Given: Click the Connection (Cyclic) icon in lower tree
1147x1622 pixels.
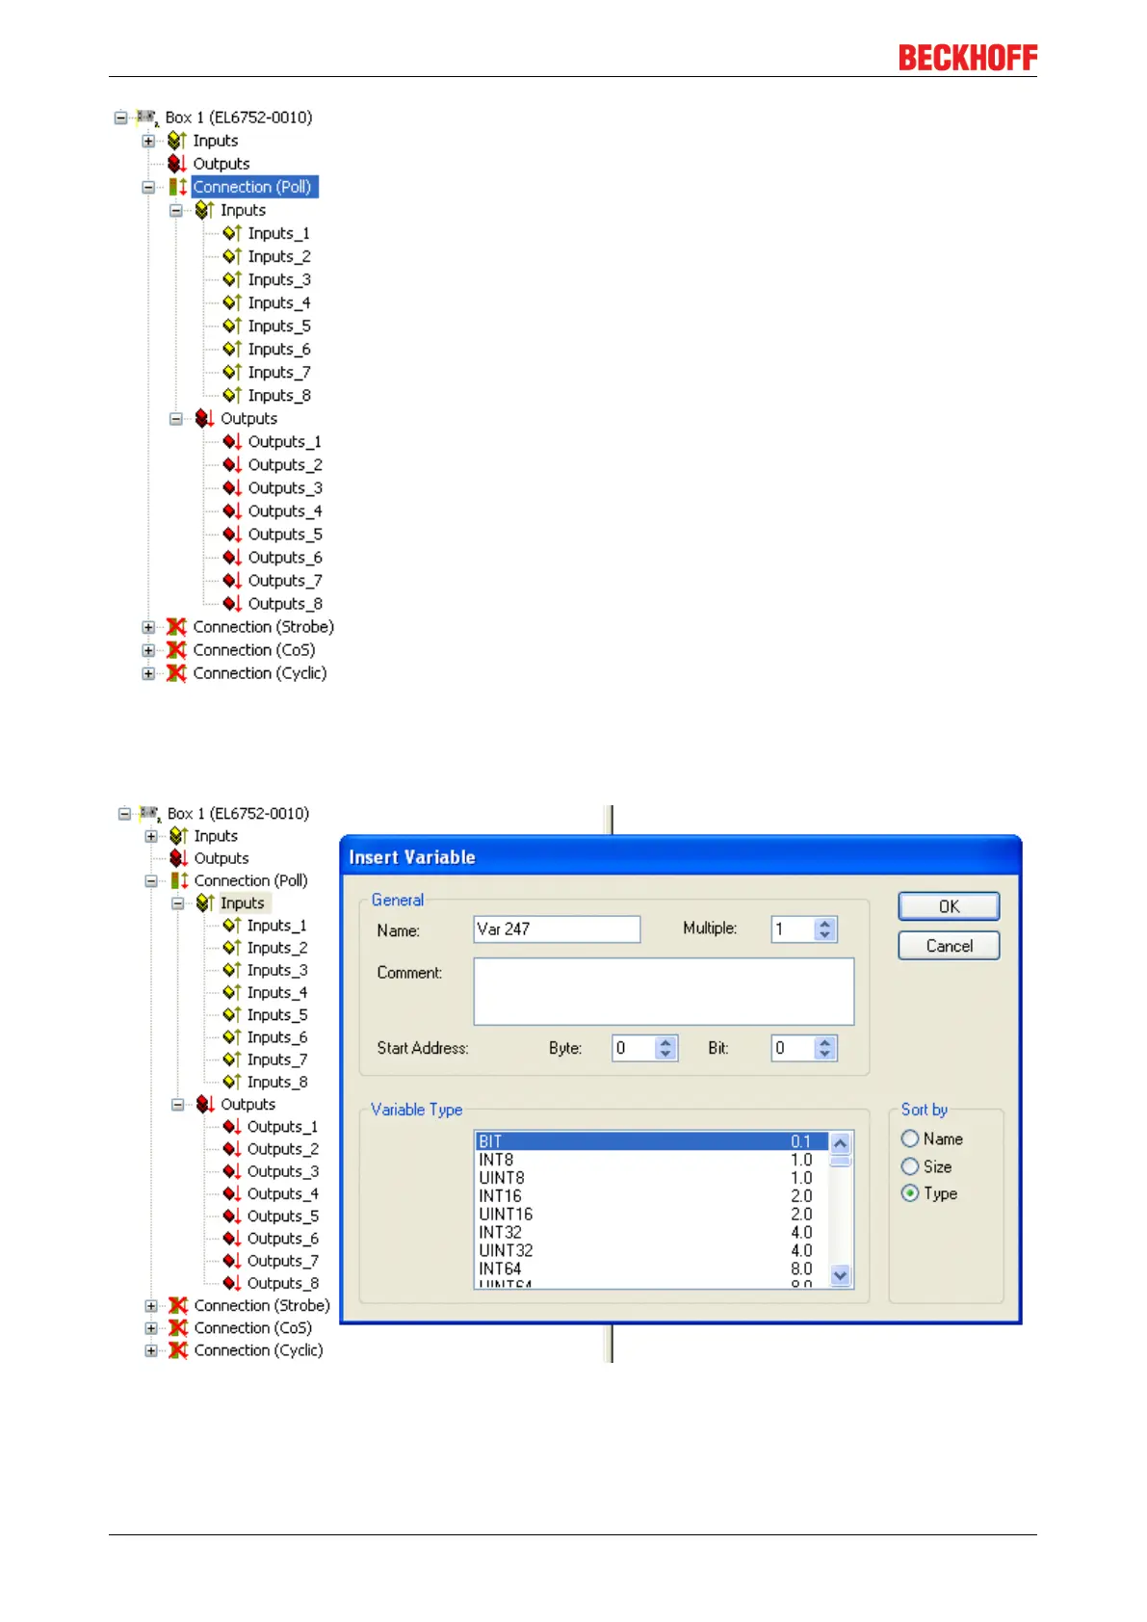Looking at the screenshot, I should tap(178, 1350).
